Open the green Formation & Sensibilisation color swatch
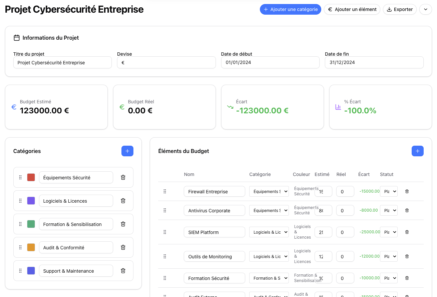Image resolution: width=437 pixels, height=297 pixels. click(x=31, y=224)
